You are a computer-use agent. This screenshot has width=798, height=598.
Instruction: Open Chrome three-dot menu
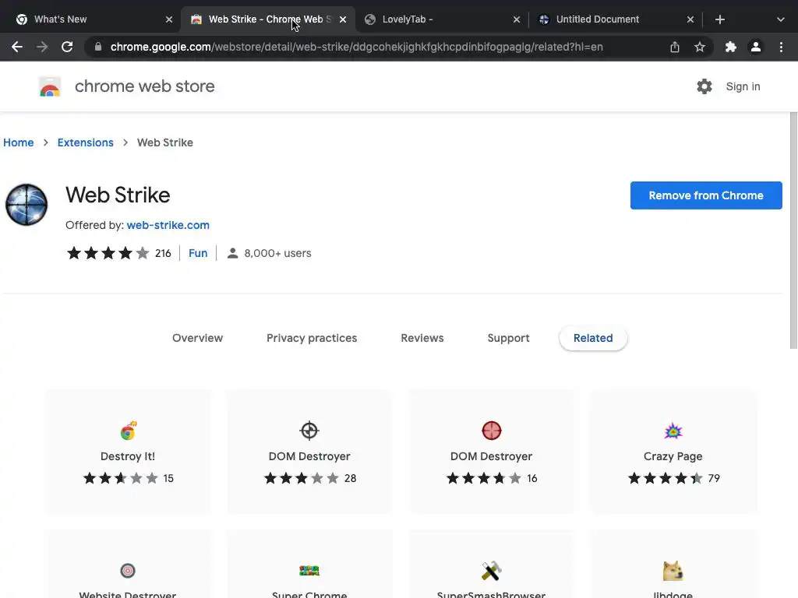click(x=781, y=47)
